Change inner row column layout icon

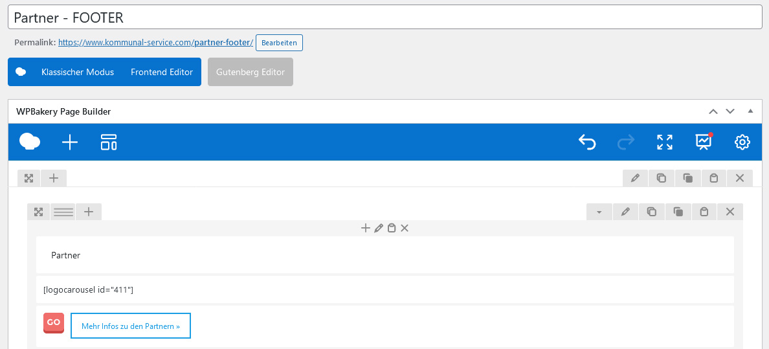point(63,212)
